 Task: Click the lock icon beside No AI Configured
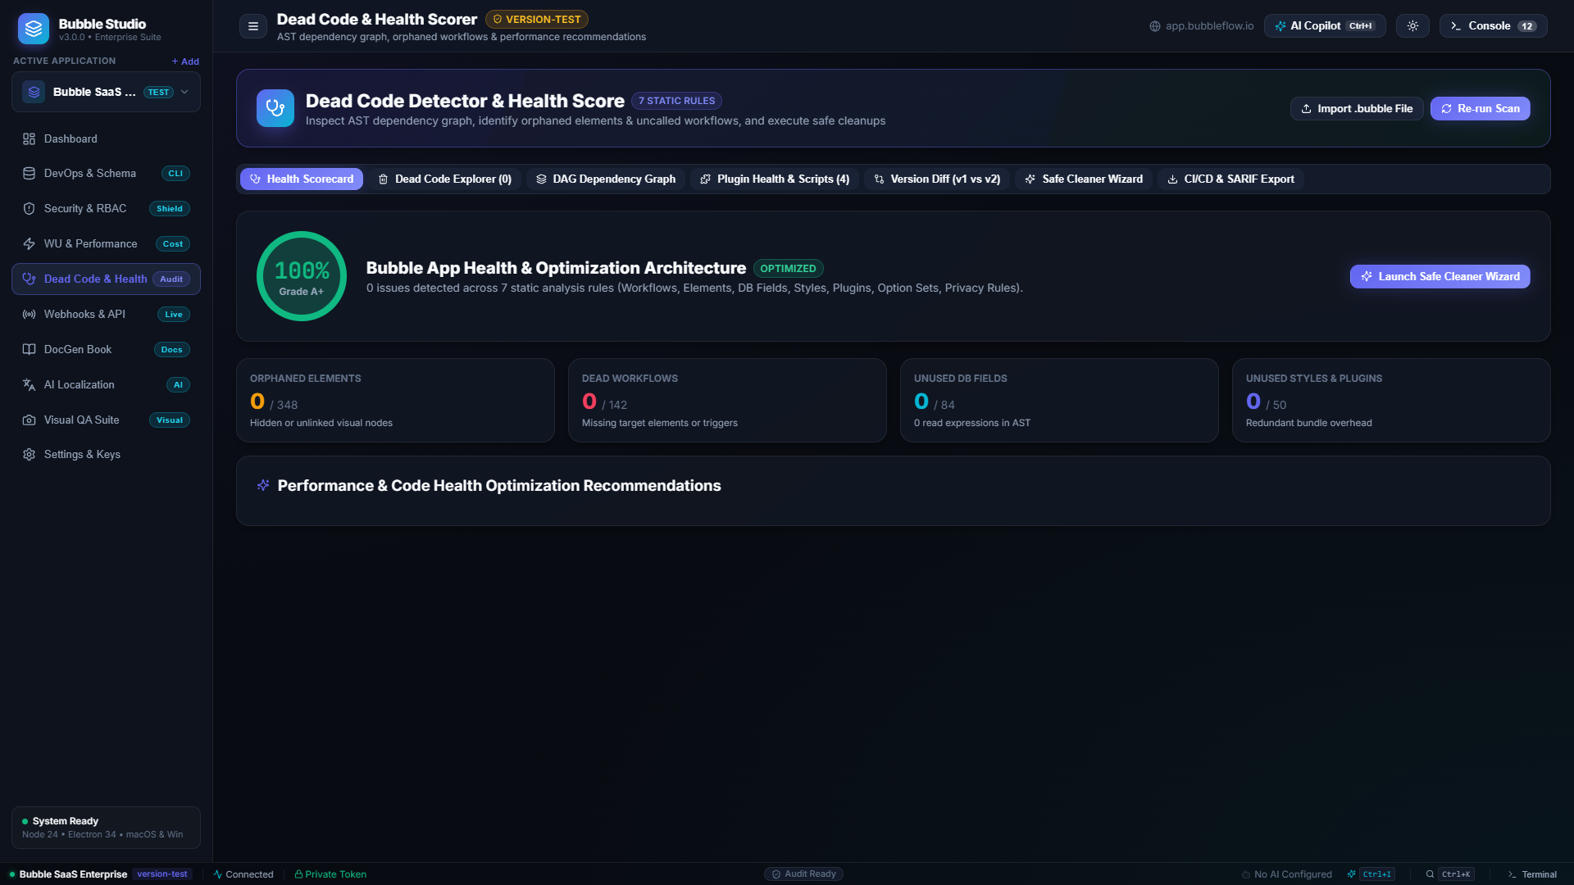click(x=1246, y=874)
